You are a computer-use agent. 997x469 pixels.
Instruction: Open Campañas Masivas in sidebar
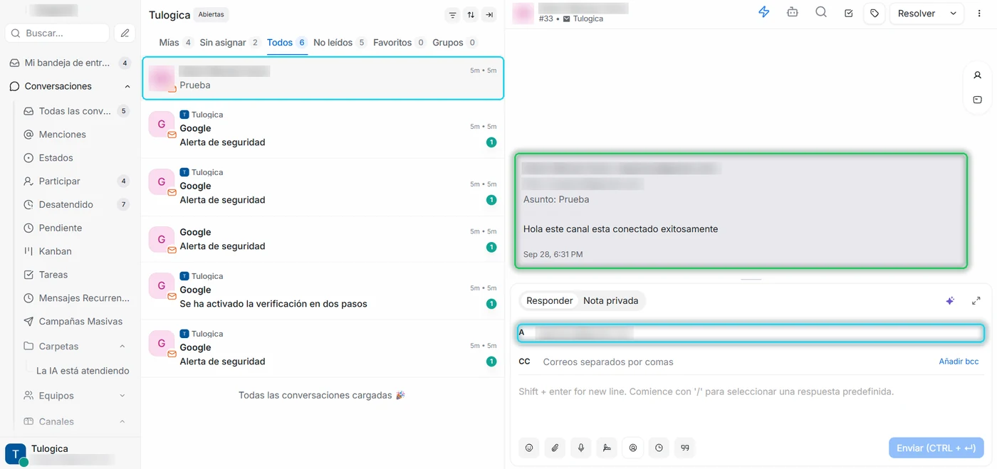coord(75,322)
